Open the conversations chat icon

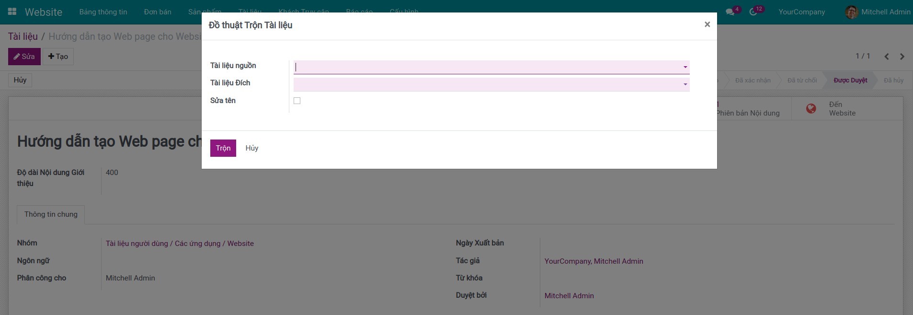tap(730, 12)
